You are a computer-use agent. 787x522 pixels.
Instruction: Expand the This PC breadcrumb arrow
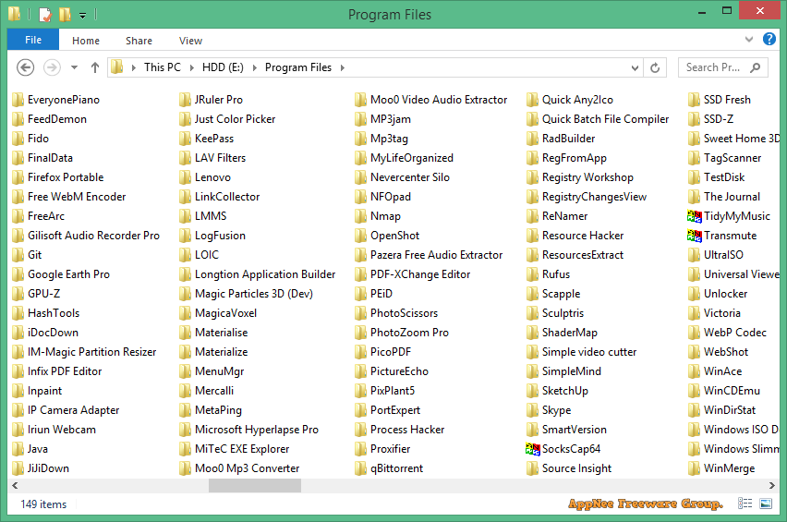192,67
